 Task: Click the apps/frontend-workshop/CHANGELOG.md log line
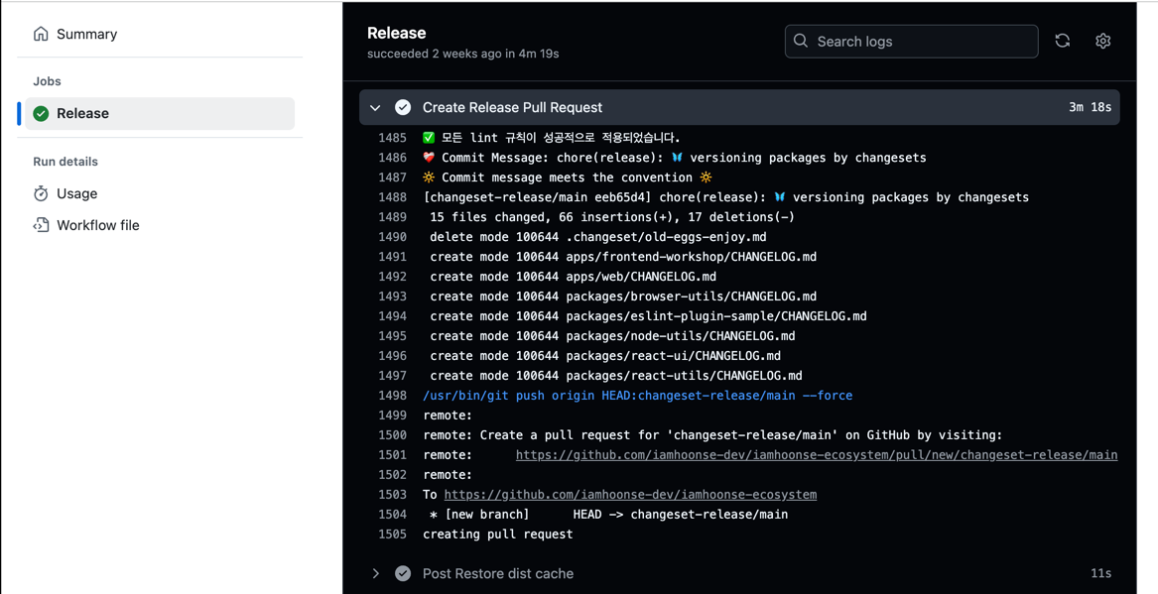pyautogui.click(x=623, y=257)
